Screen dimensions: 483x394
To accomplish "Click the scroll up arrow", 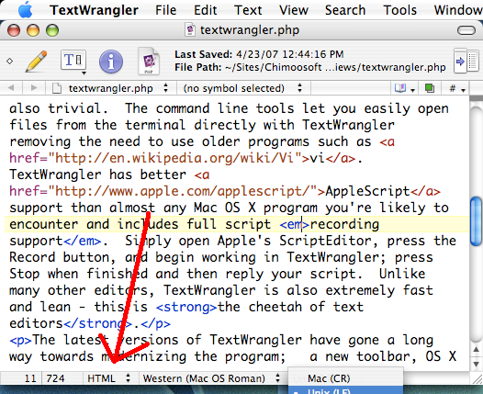I will 477,349.
